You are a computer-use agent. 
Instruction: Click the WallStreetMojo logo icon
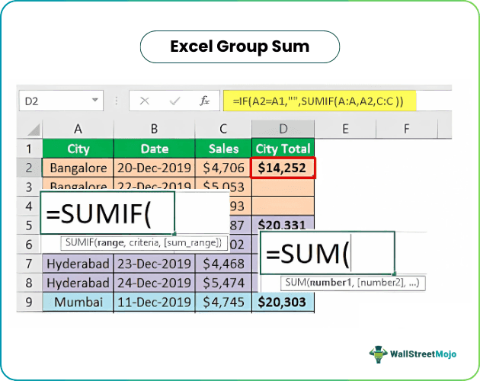click(x=379, y=354)
